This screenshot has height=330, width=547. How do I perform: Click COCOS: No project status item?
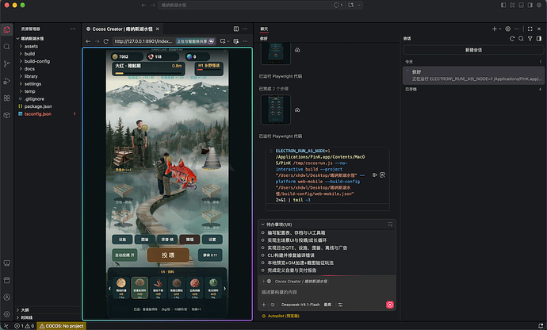coord(61,326)
